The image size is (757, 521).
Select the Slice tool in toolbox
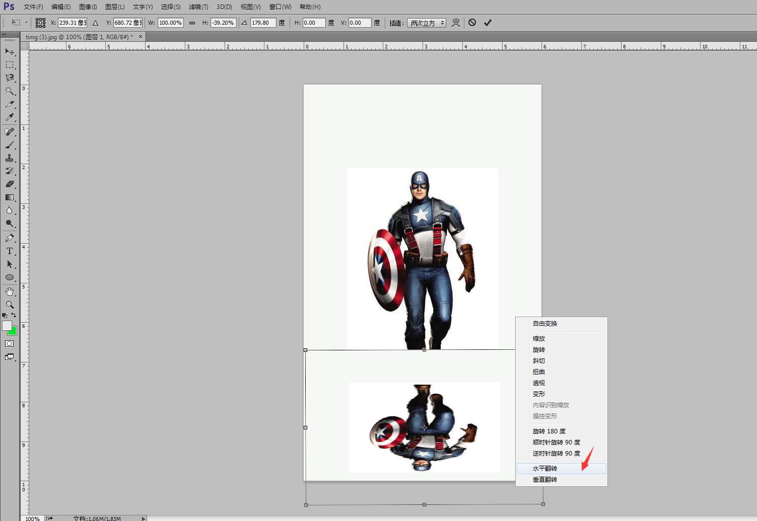pos(10,104)
